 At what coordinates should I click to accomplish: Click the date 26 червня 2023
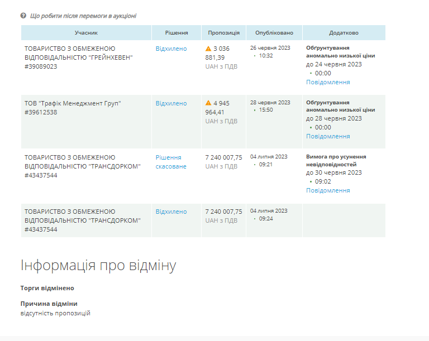(x=270, y=48)
